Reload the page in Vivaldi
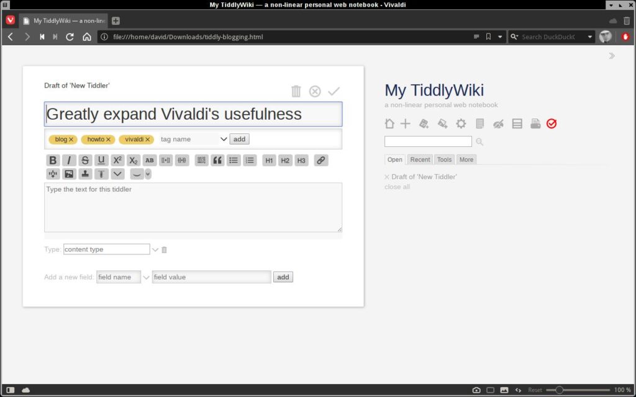636x397 pixels. click(x=70, y=37)
